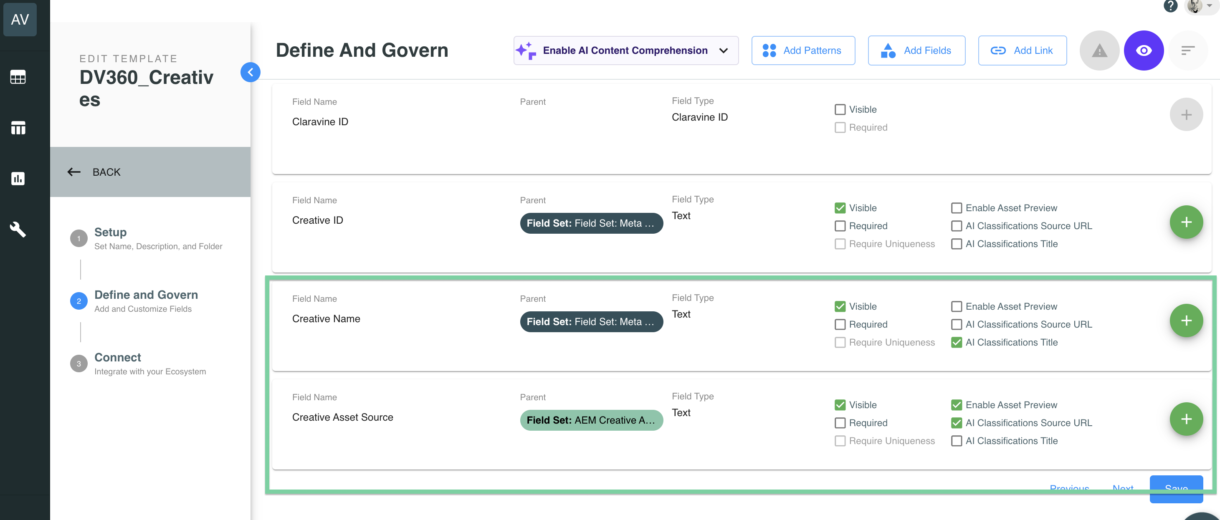Check Required for Creative Asset Source
1220x520 pixels.
tap(840, 423)
